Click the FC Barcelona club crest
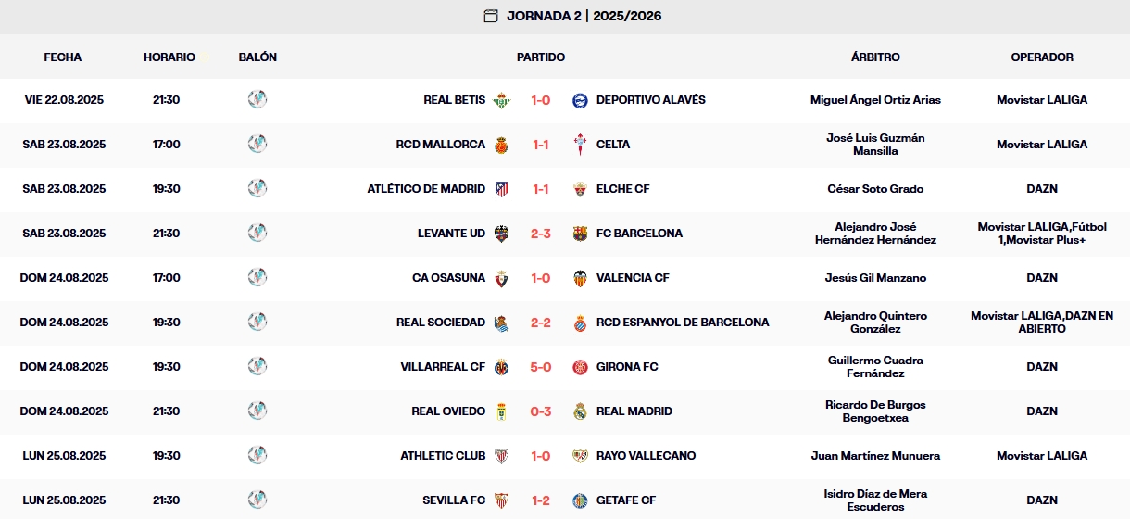 point(581,234)
